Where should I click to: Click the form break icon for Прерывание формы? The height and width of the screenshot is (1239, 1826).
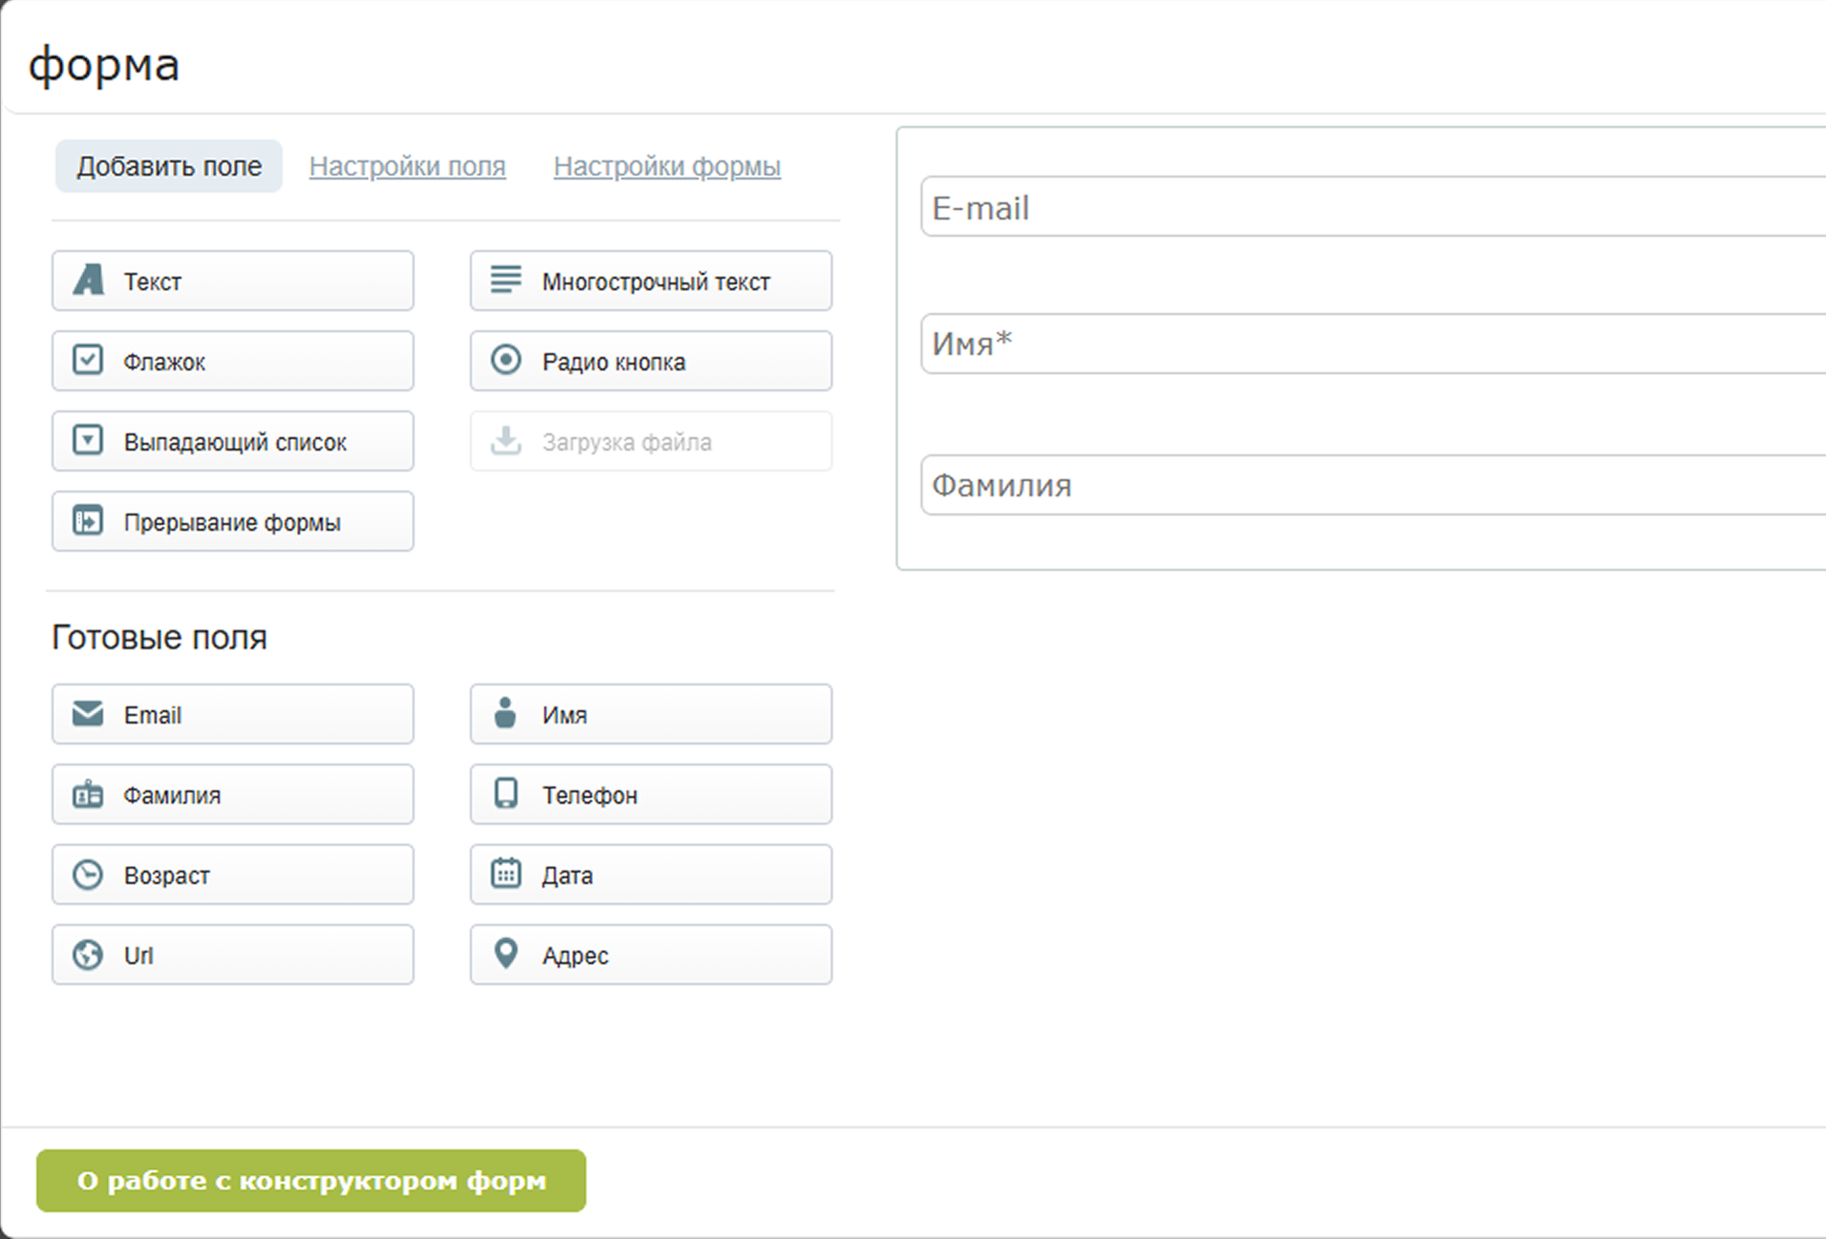click(x=88, y=520)
